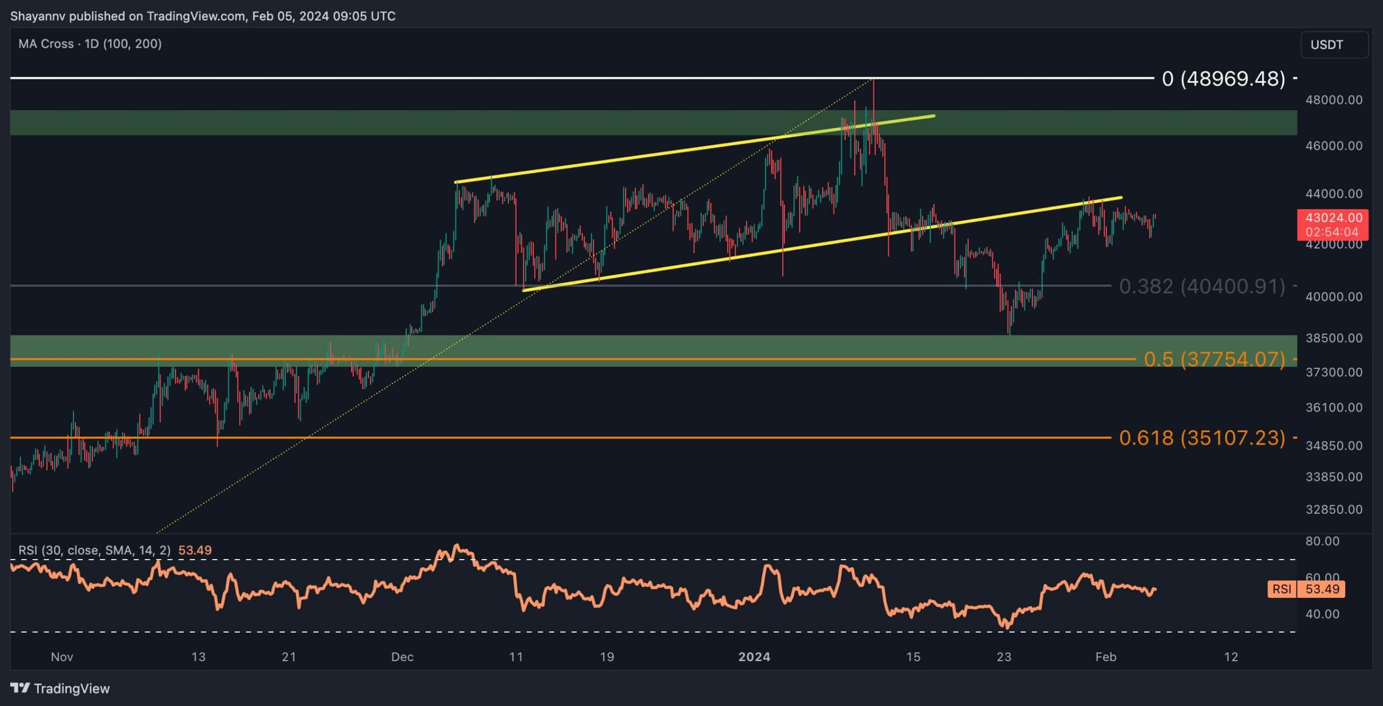Click the 80.00 RSI scale label
This screenshot has width=1383, height=706.
pyautogui.click(x=1322, y=541)
